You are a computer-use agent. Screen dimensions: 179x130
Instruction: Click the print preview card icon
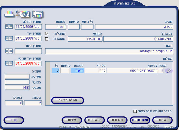tap(38, 14)
